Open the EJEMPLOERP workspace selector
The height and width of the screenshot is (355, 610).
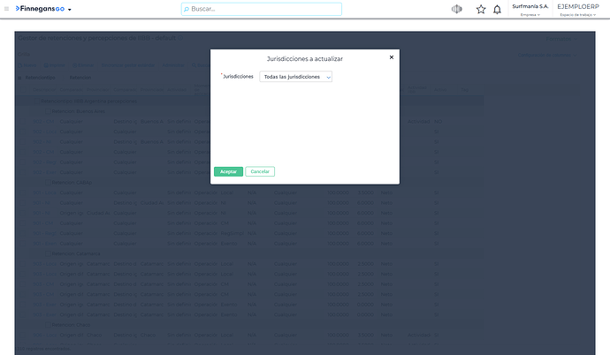coord(578,10)
